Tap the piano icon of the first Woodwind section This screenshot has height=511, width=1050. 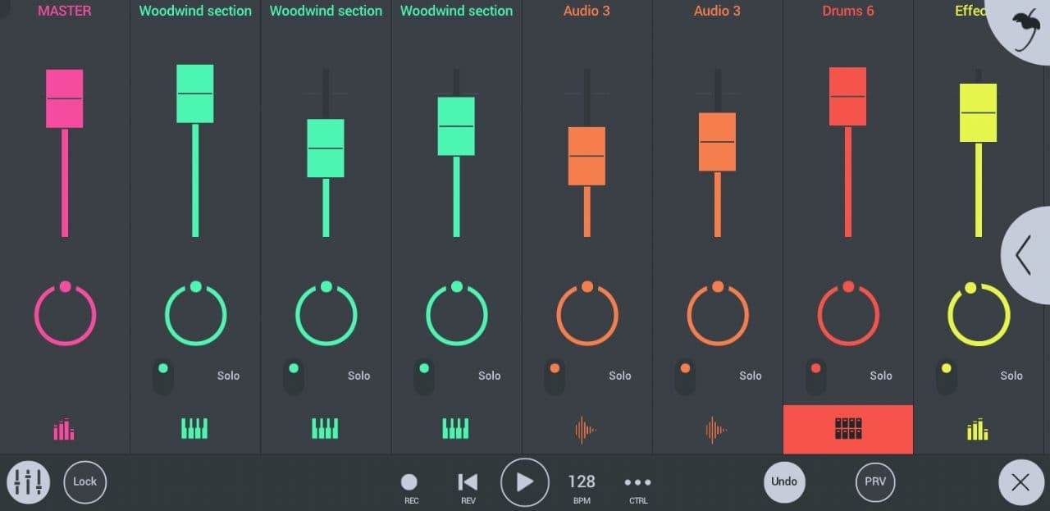click(x=194, y=428)
